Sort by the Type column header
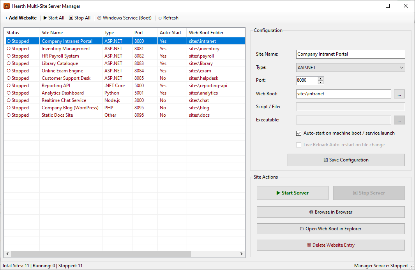 click(117, 33)
